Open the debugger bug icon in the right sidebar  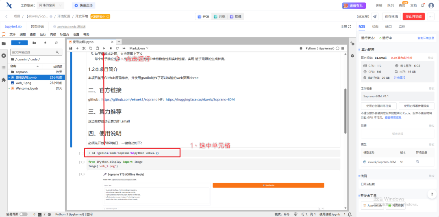point(352,56)
